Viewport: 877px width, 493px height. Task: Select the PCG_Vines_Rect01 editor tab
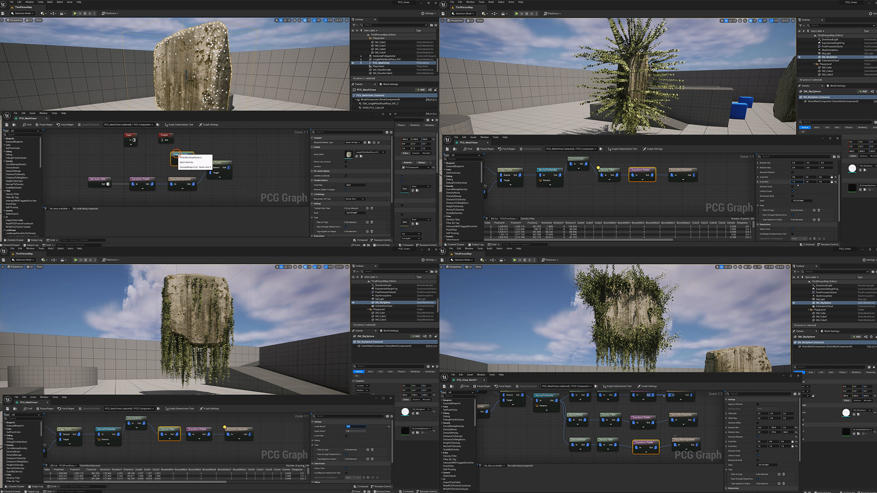pos(466,380)
